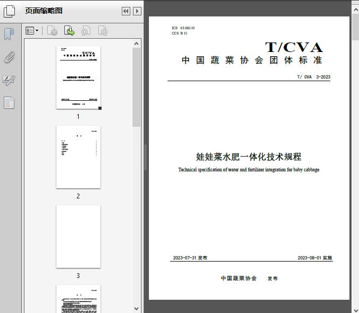Click the document scroll-up arrow
This screenshot has width=359, height=313.
tap(356, 10)
